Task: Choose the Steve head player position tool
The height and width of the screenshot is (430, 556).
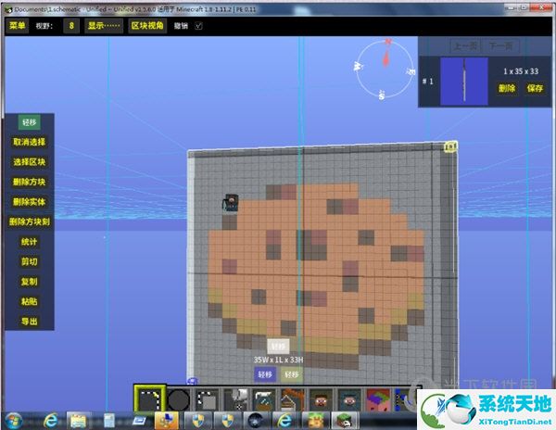Action: pyautogui.click(x=321, y=399)
